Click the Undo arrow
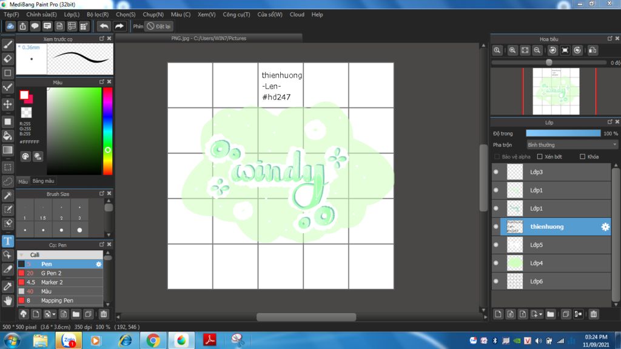 pyautogui.click(x=104, y=26)
